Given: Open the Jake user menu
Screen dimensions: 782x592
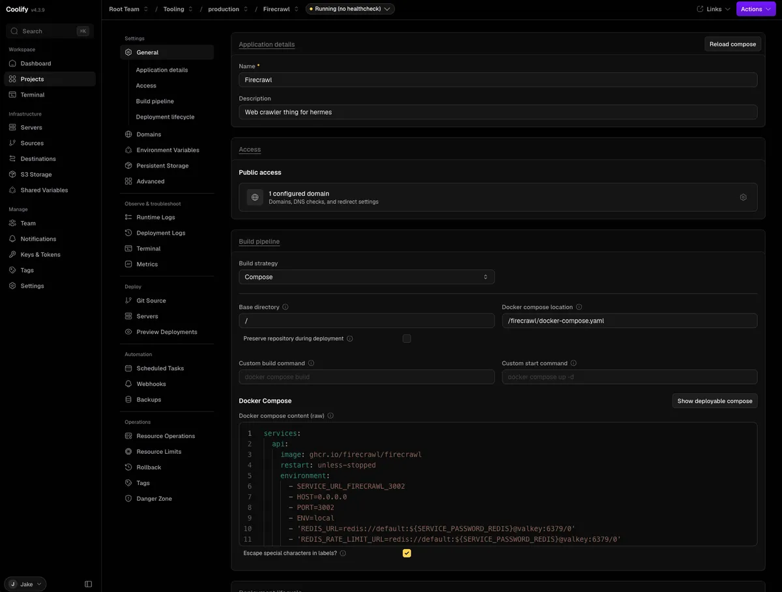Looking at the screenshot, I should [25, 584].
